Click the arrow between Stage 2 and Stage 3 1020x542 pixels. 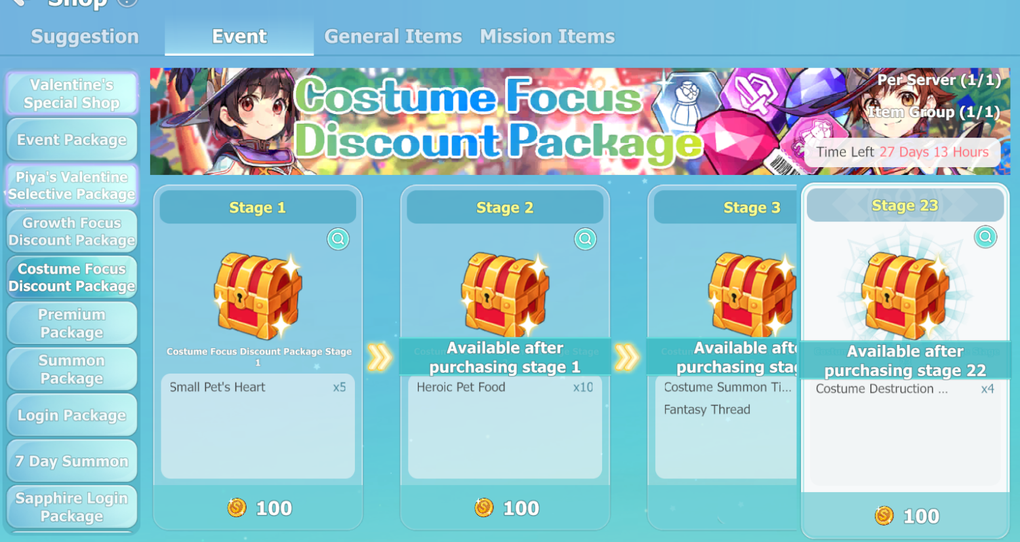tap(626, 358)
